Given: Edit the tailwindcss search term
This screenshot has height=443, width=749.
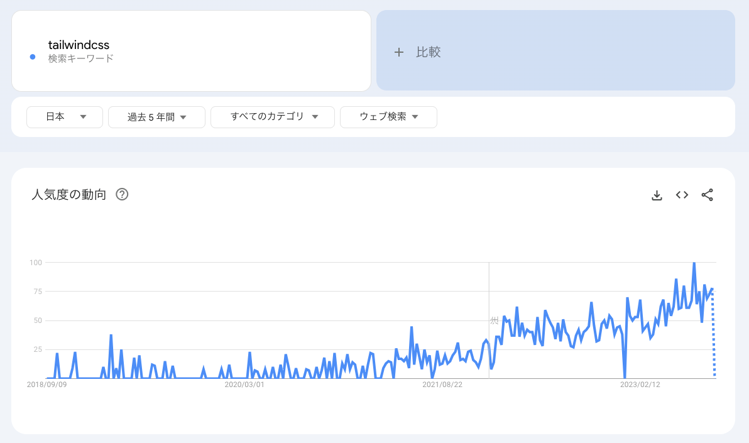Looking at the screenshot, I should tap(79, 45).
